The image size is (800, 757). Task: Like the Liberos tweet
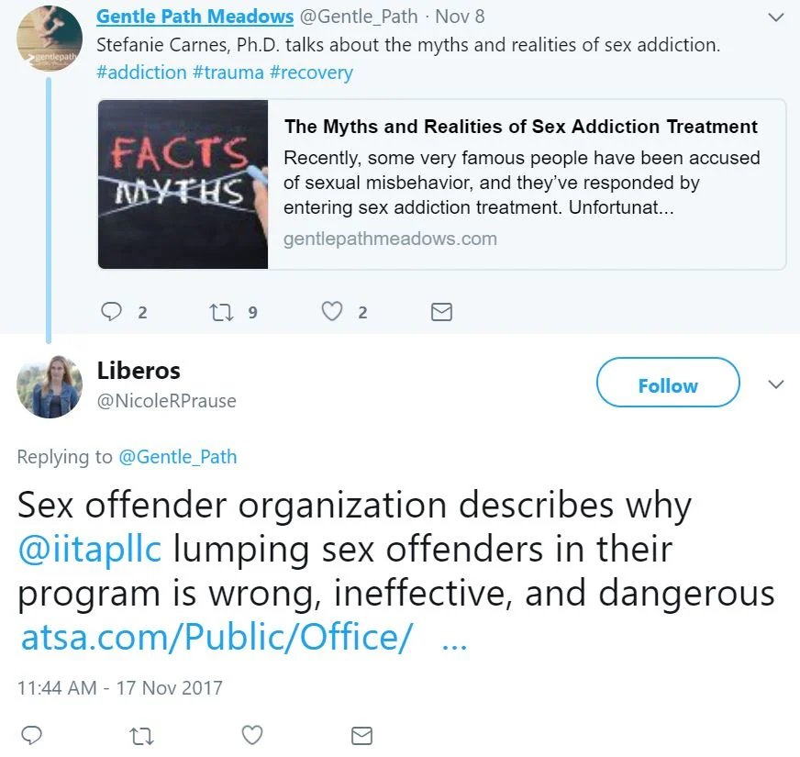[x=252, y=735]
